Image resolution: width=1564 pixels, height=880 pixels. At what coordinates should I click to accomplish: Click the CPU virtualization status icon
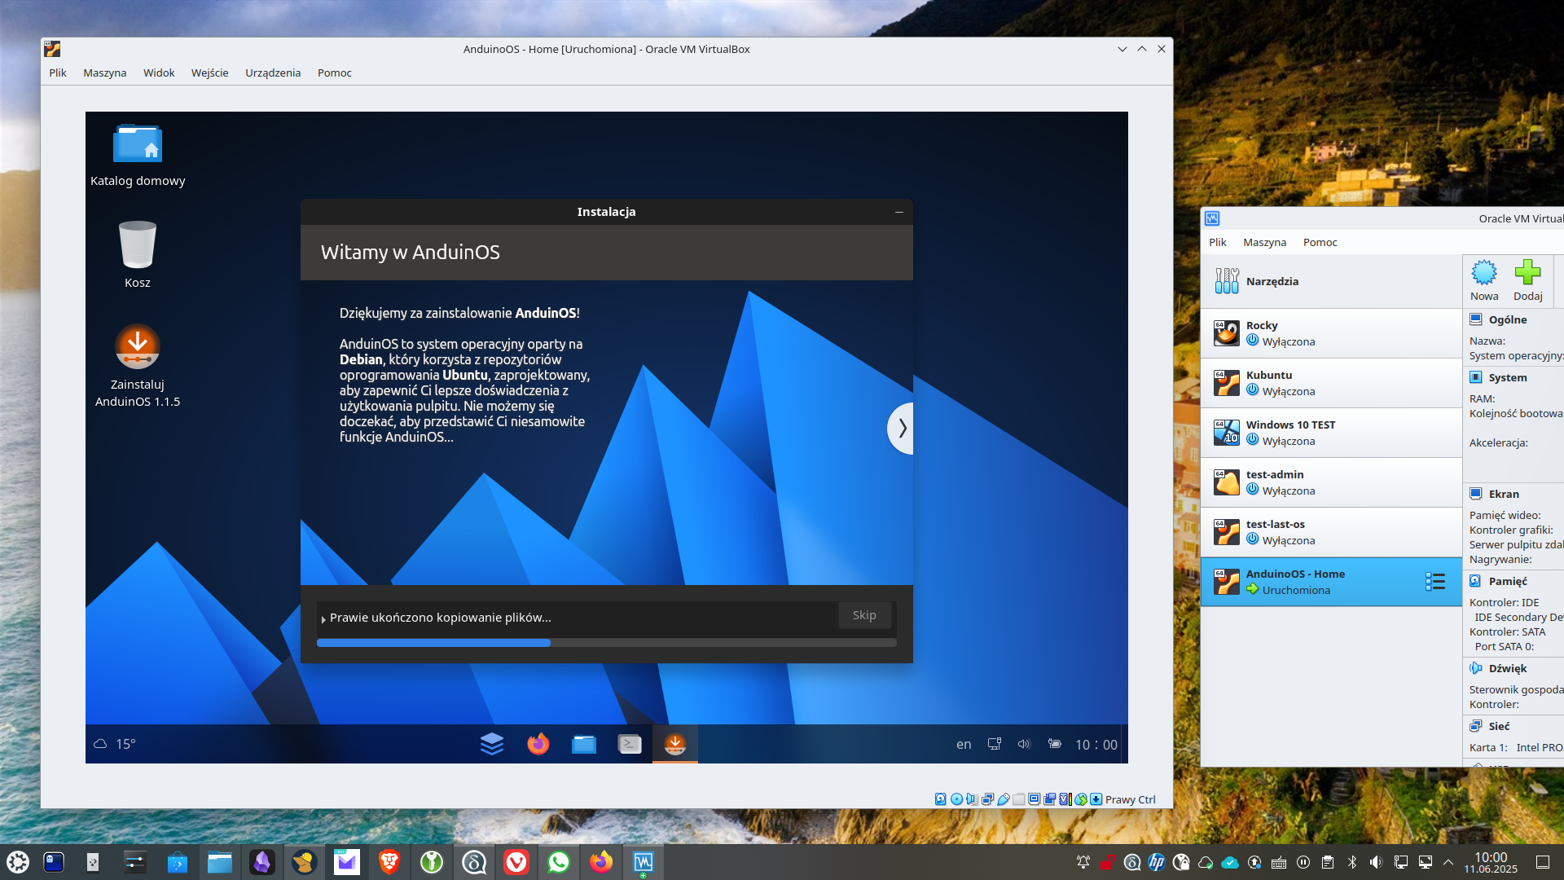(x=1065, y=799)
